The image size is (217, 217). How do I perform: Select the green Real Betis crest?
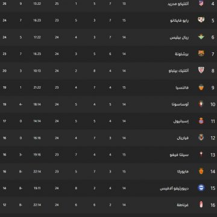click(x=201, y=37)
